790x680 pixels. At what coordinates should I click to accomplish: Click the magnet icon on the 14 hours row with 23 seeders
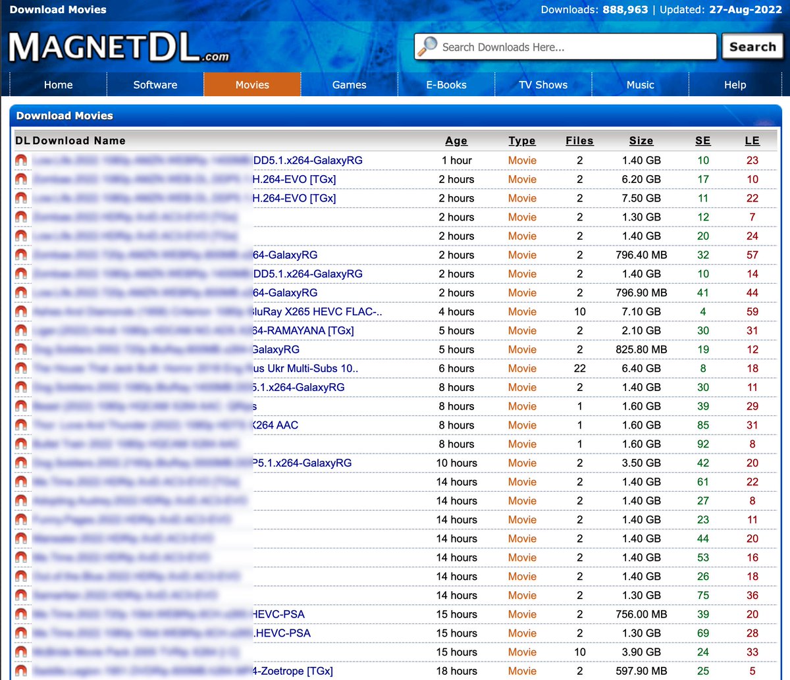21,520
